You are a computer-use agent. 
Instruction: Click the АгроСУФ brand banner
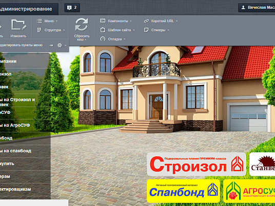tap(249, 191)
